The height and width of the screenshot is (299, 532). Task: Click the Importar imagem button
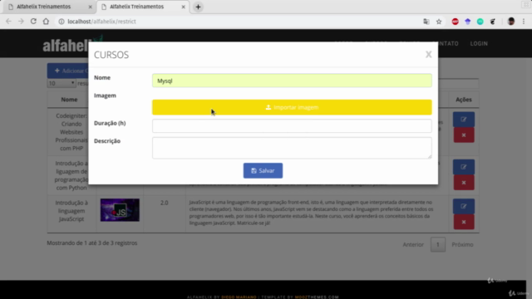tap(292, 107)
